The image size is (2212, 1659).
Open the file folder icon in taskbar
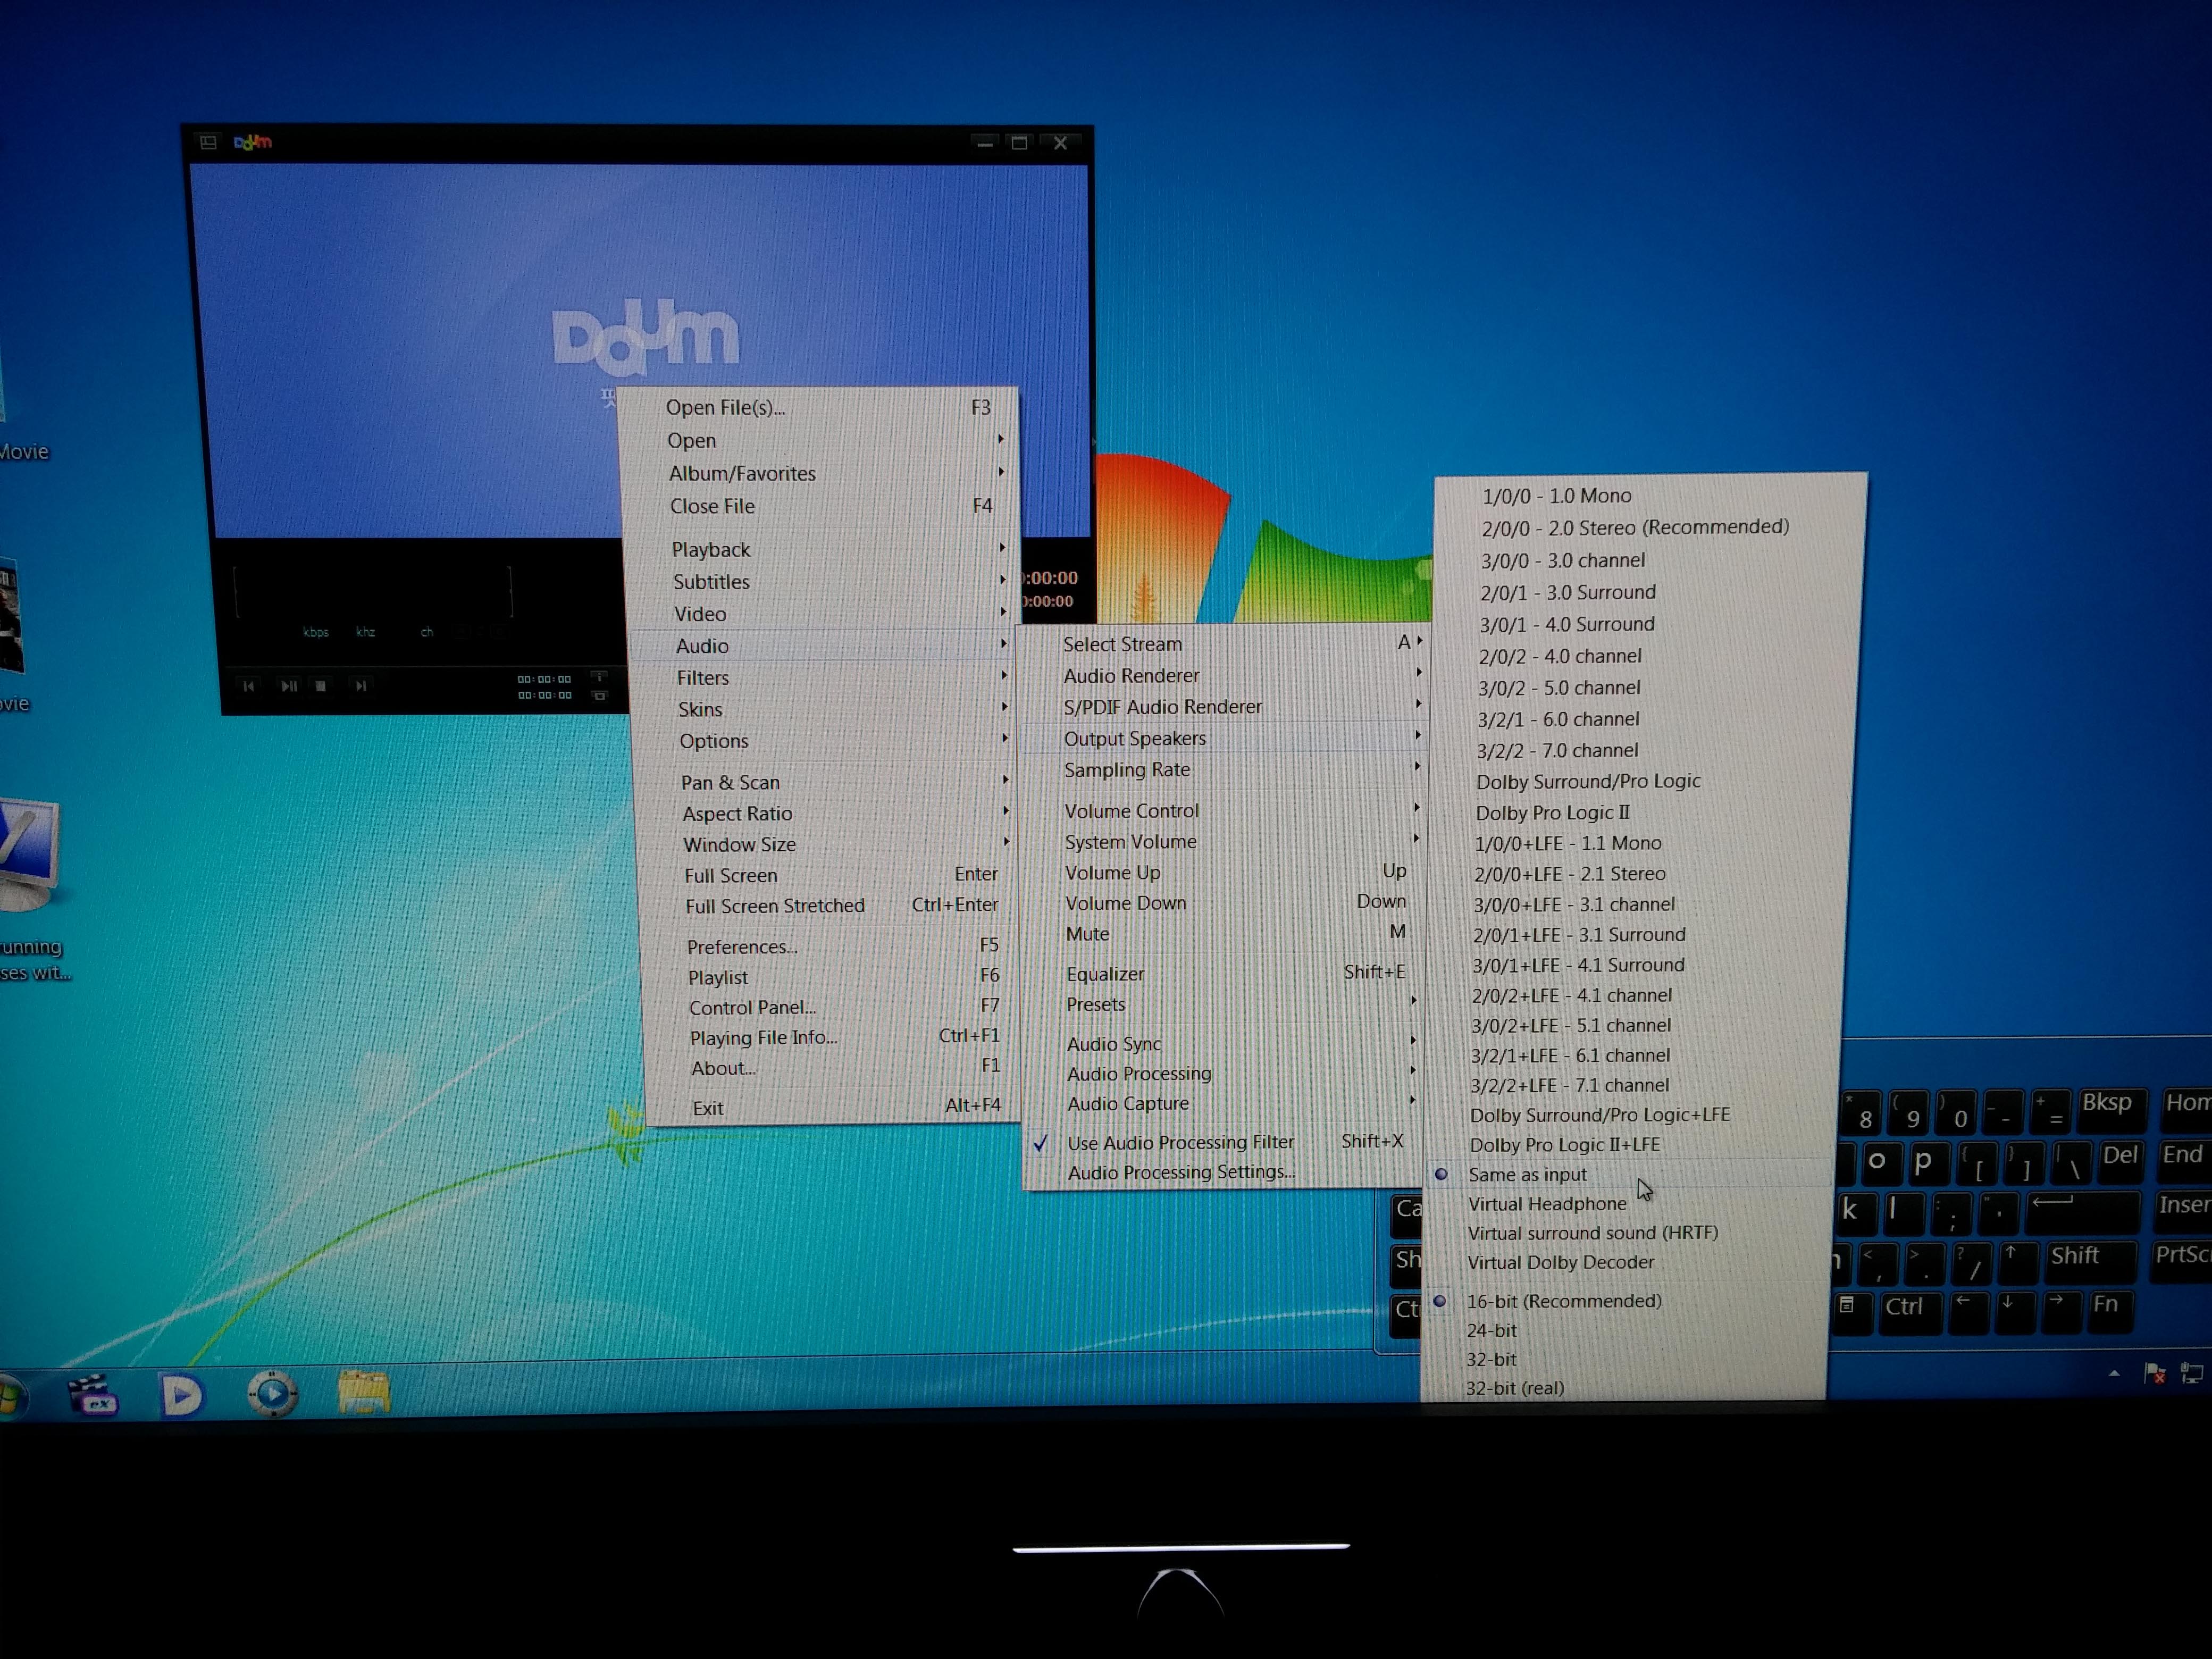click(364, 1392)
